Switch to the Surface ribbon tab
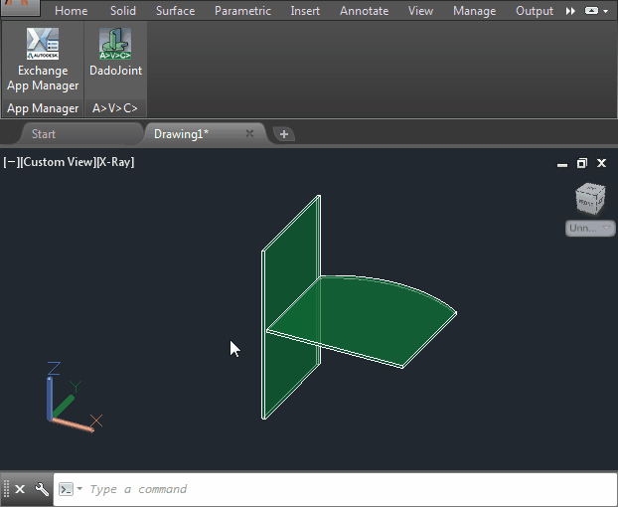Image resolution: width=618 pixels, height=507 pixels. pyautogui.click(x=176, y=11)
